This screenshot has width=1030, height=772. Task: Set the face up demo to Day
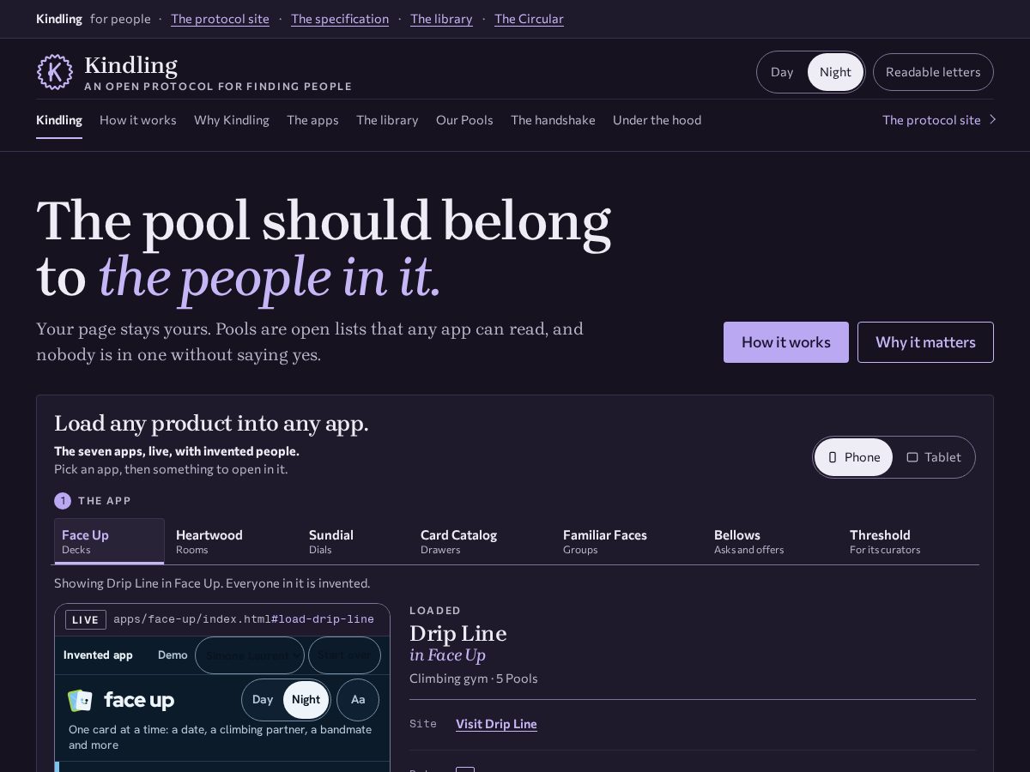pyautogui.click(x=263, y=699)
